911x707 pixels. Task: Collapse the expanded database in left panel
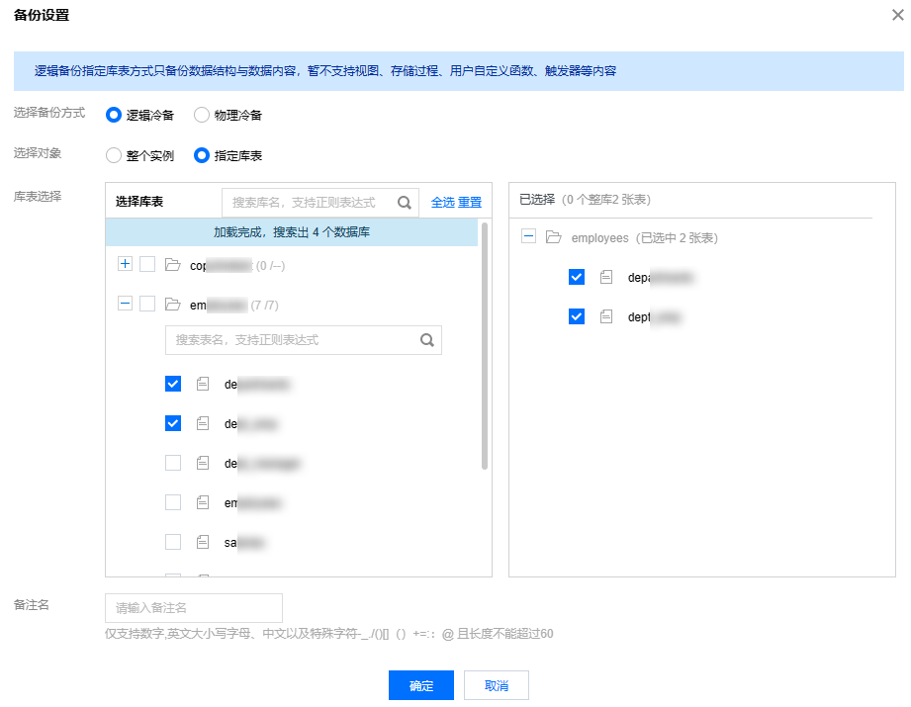point(125,304)
